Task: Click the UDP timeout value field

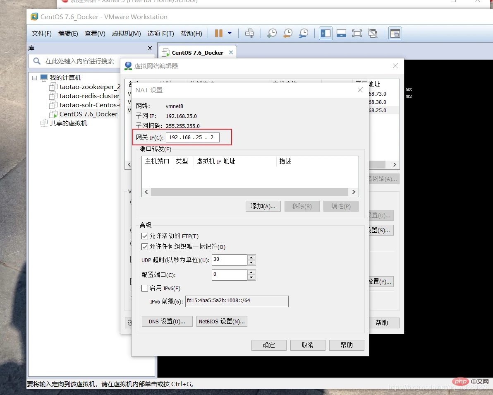Action: click(230, 260)
